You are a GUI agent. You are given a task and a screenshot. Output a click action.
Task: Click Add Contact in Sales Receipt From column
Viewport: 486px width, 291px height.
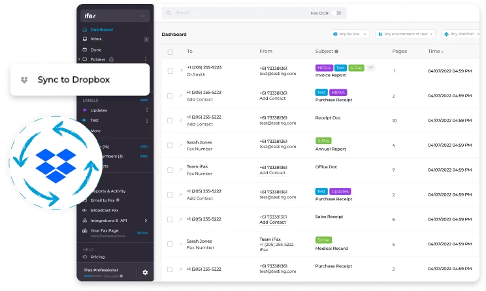pyautogui.click(x=272, y=222)
